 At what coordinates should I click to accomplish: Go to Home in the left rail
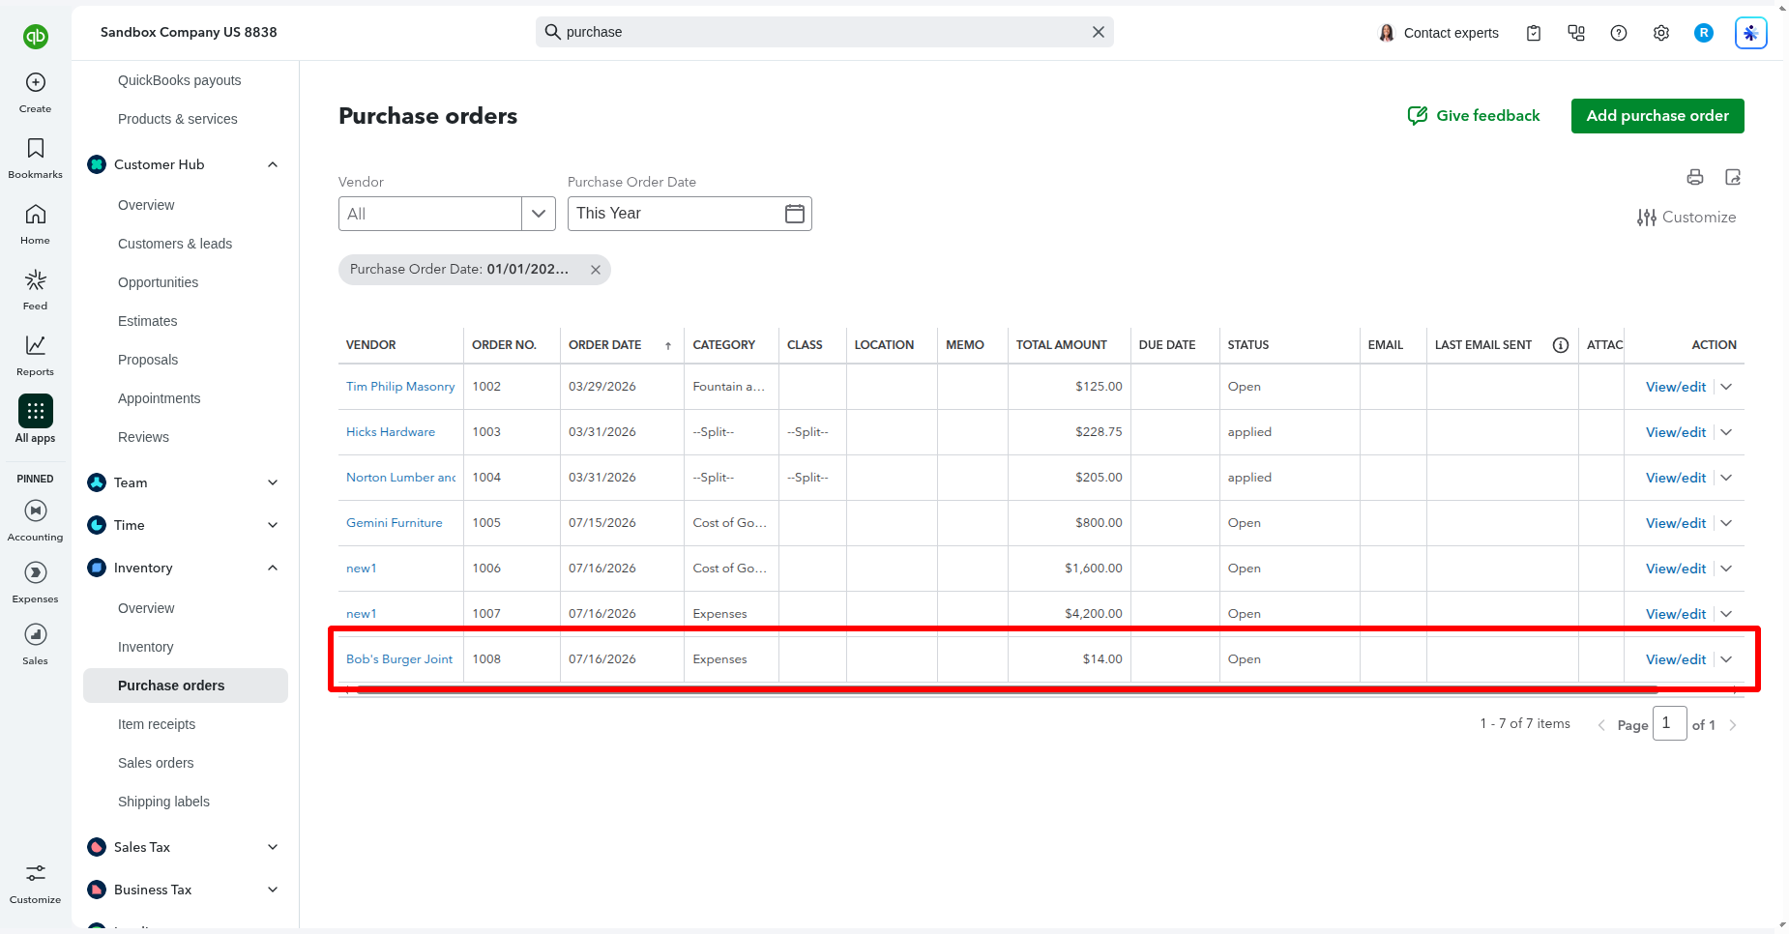[x=36, y=214]
